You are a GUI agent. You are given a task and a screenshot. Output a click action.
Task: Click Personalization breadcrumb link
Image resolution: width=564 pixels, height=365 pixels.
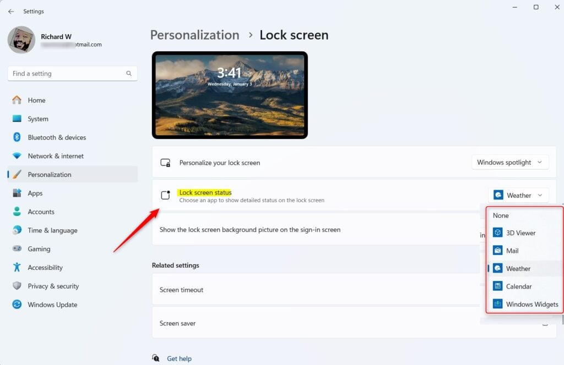tap(194, 35)
